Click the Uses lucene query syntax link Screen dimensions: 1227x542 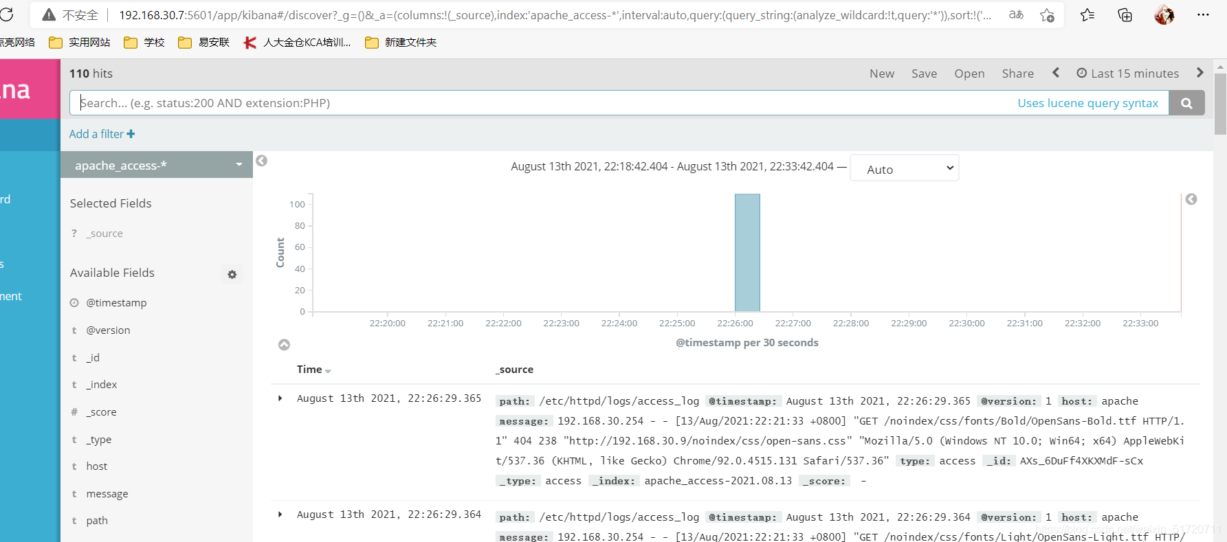(x=1087, y=103)
